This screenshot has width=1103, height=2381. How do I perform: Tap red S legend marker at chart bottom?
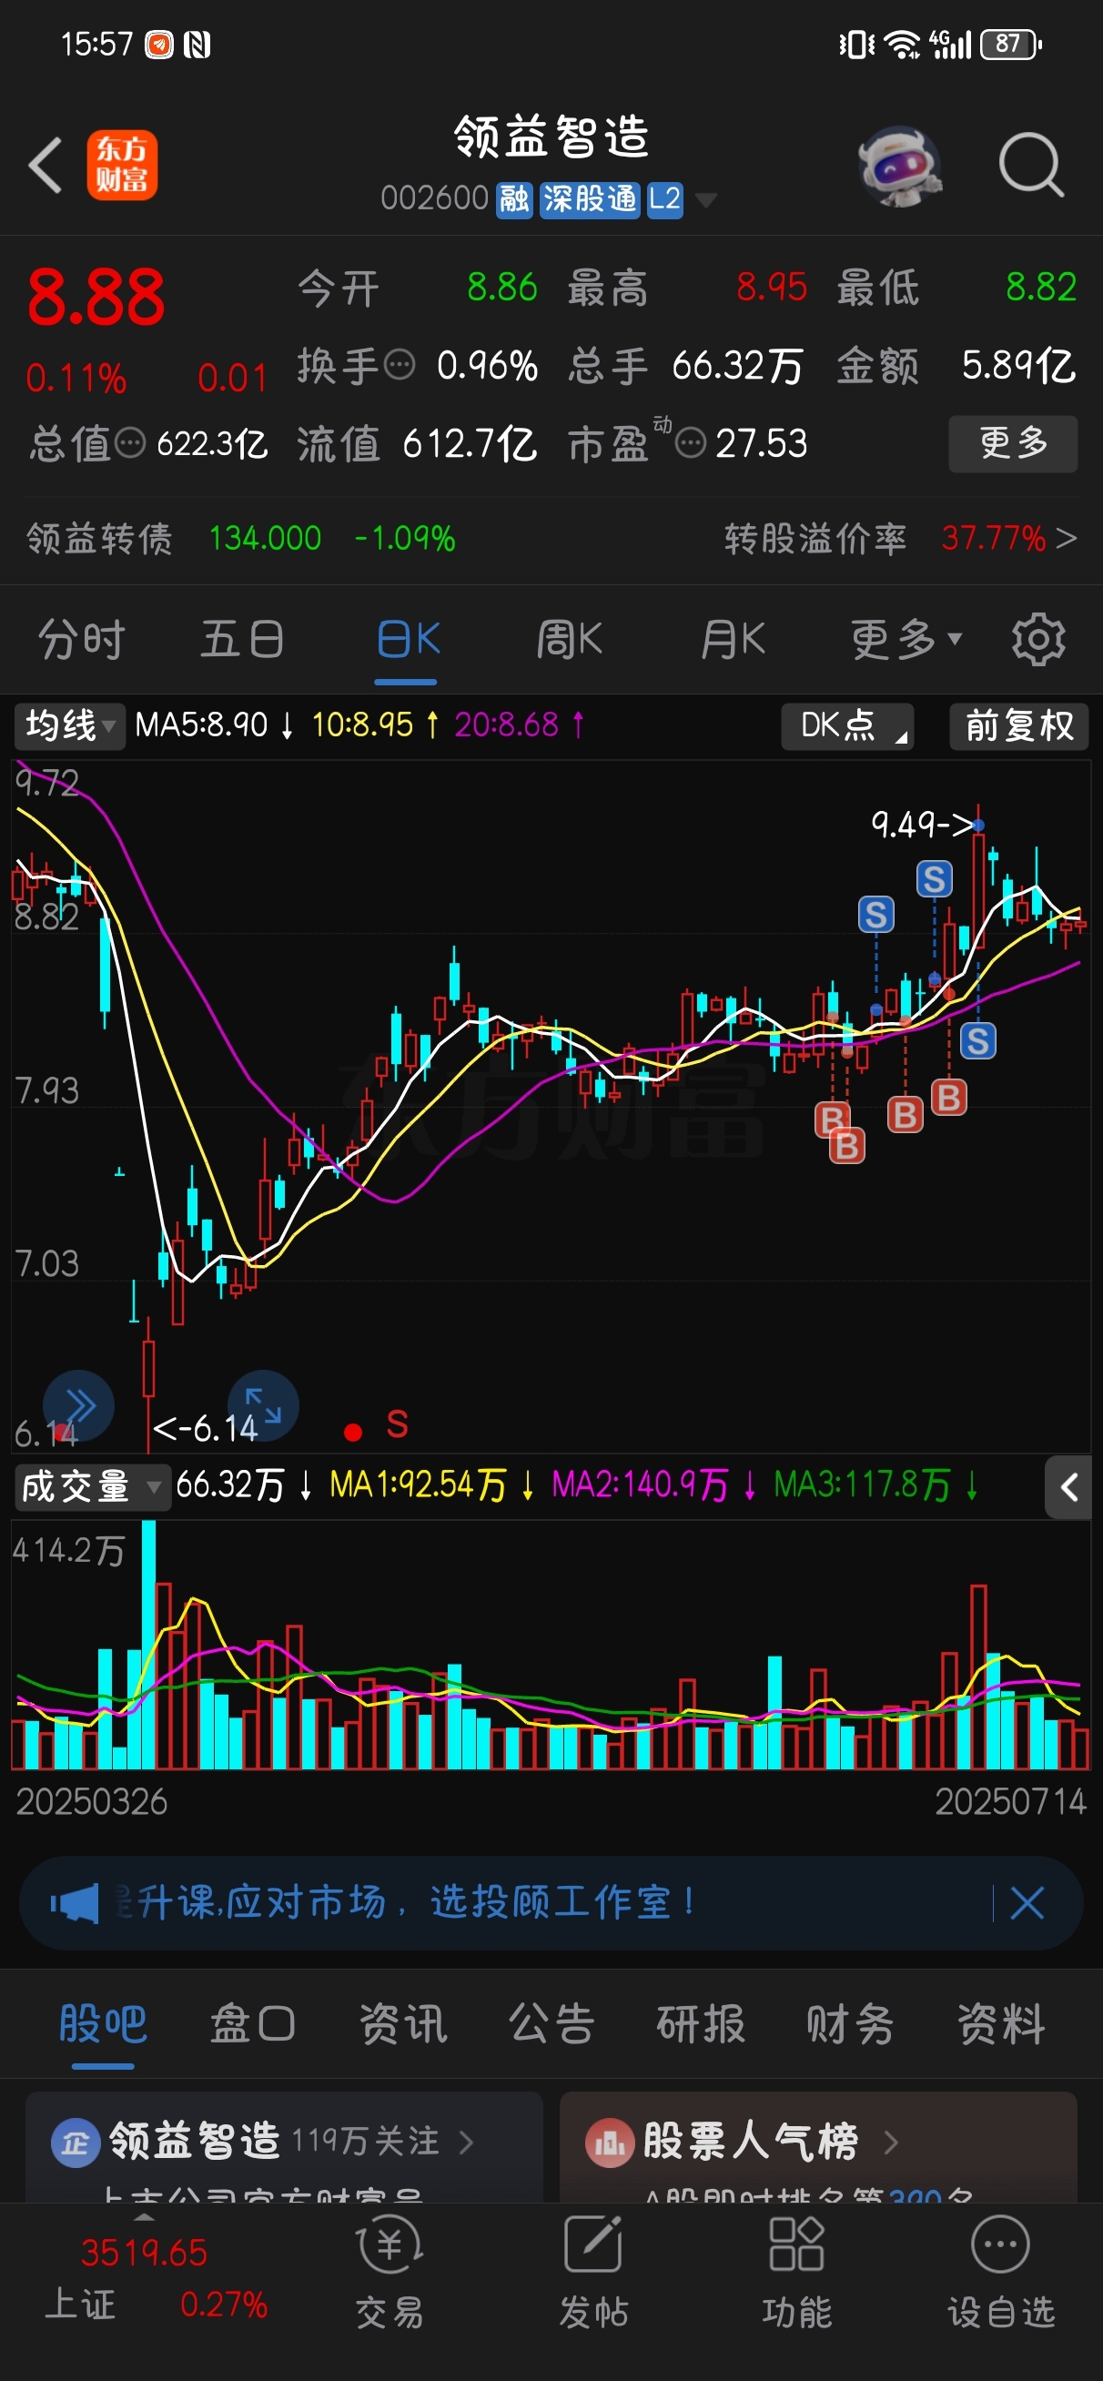[x=397, y=1424]
